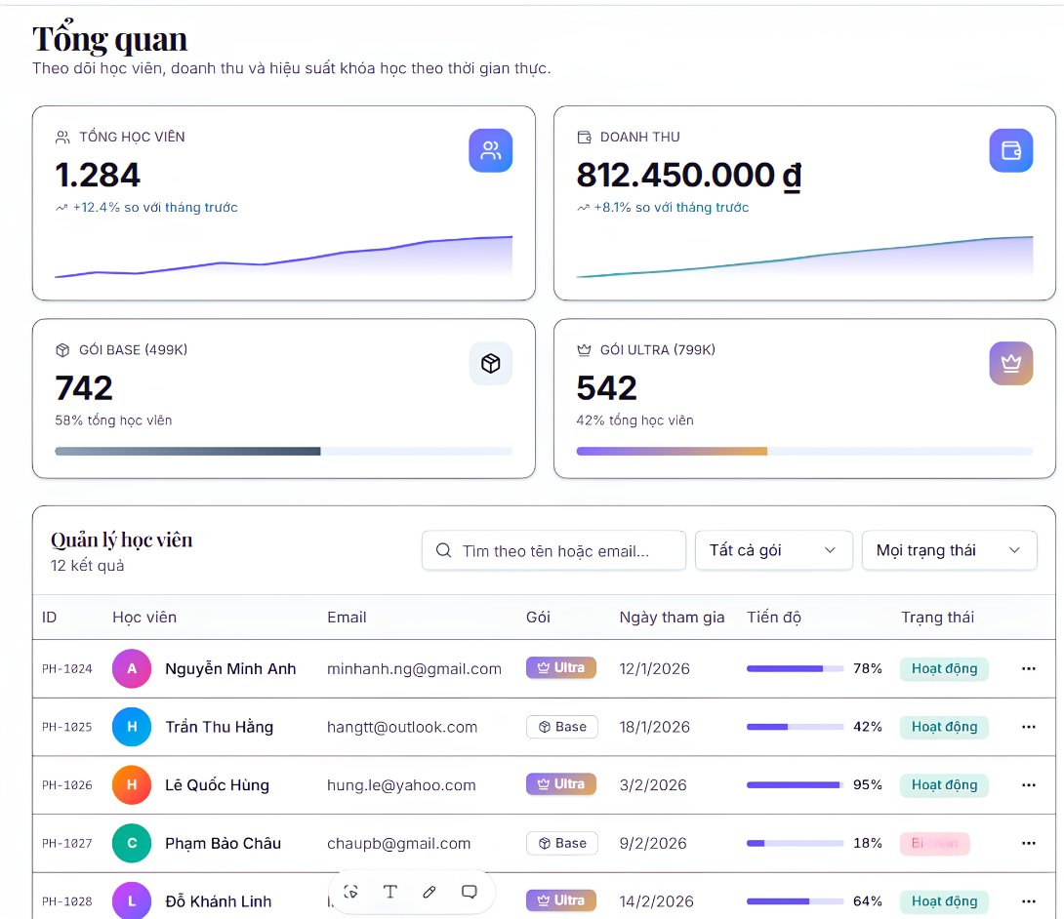Click the join date 18/1/2026

(655, 727)
